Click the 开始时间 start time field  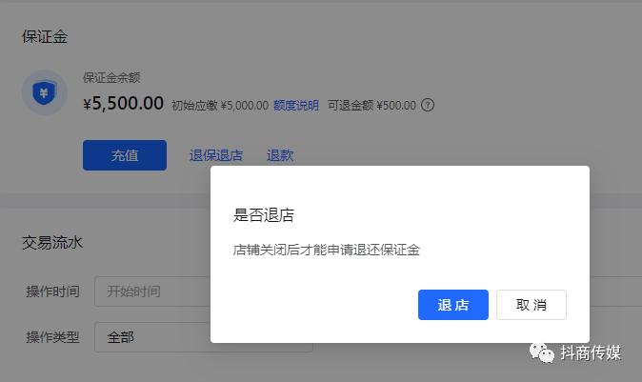[152, 292]
